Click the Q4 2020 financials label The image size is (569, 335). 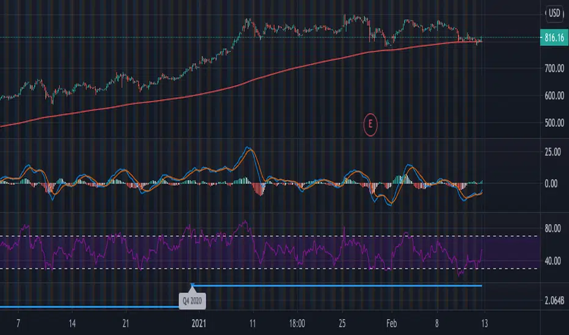click(192, 301)
